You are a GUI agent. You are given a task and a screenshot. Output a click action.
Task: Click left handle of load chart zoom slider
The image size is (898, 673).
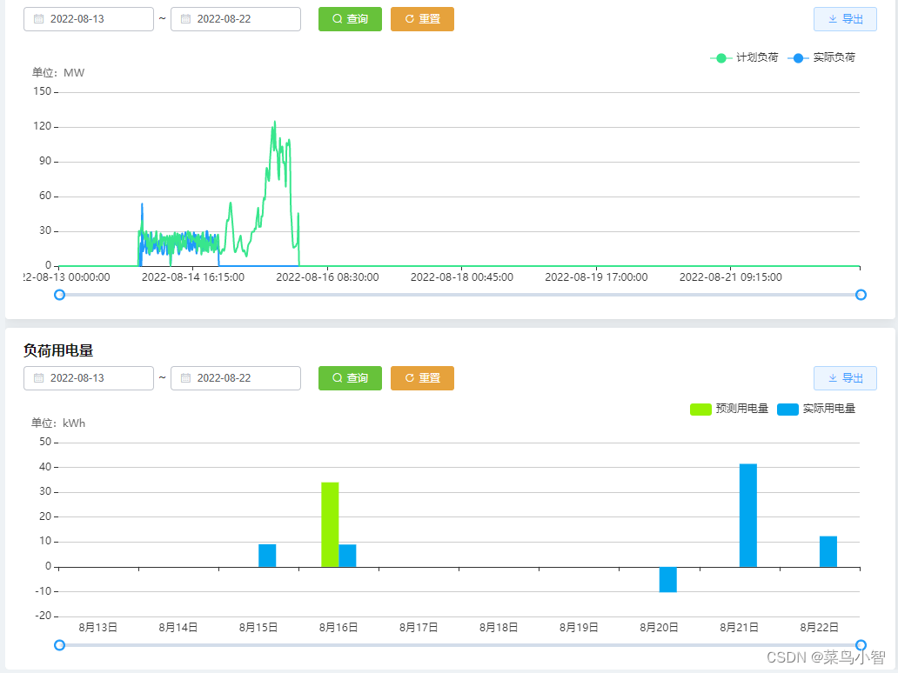(59, 295)
